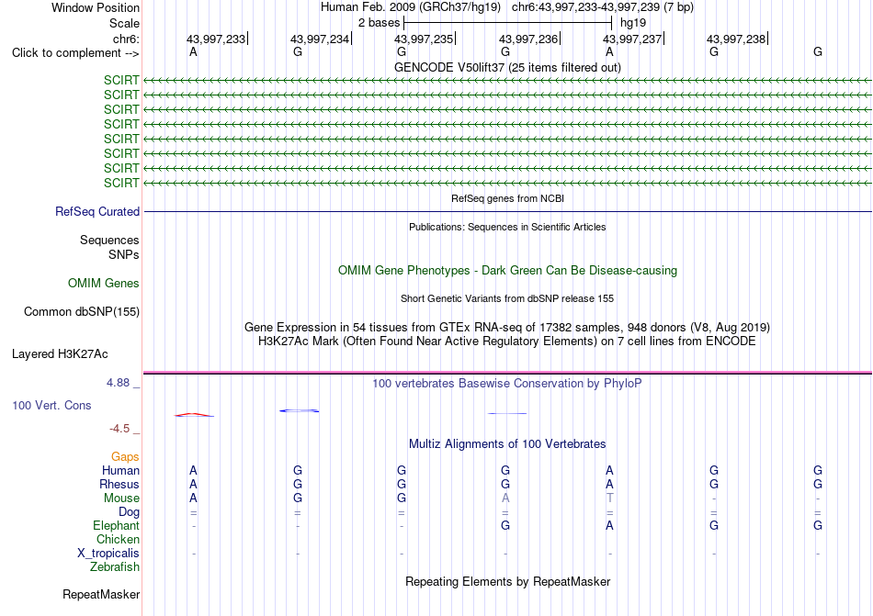The width and height of the screenshot is (873, 616).
Task: Click the red PhyloP conservation peak
Action: (x=193, y=414)
